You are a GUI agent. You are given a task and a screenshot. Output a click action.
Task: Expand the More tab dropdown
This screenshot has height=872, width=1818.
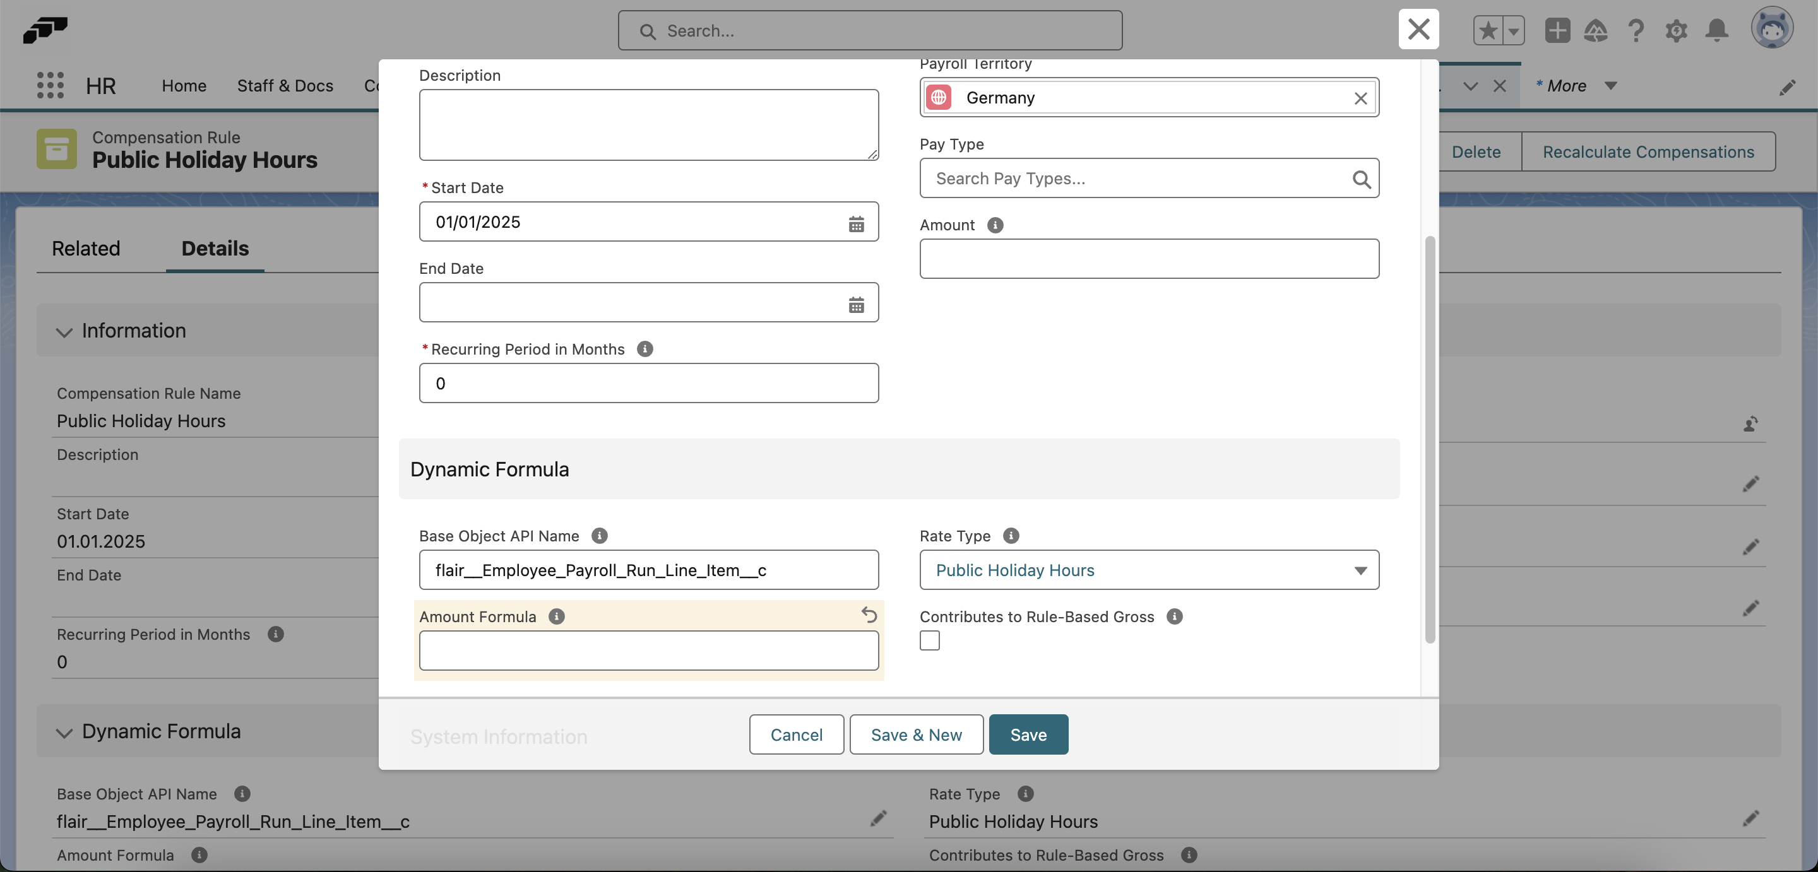(1610, 85)
